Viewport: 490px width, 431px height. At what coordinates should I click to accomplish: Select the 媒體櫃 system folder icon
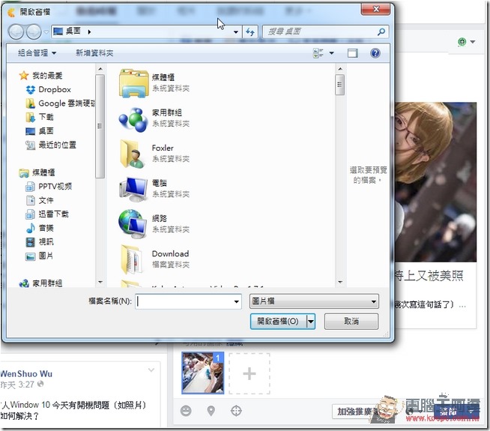[134, 83]
